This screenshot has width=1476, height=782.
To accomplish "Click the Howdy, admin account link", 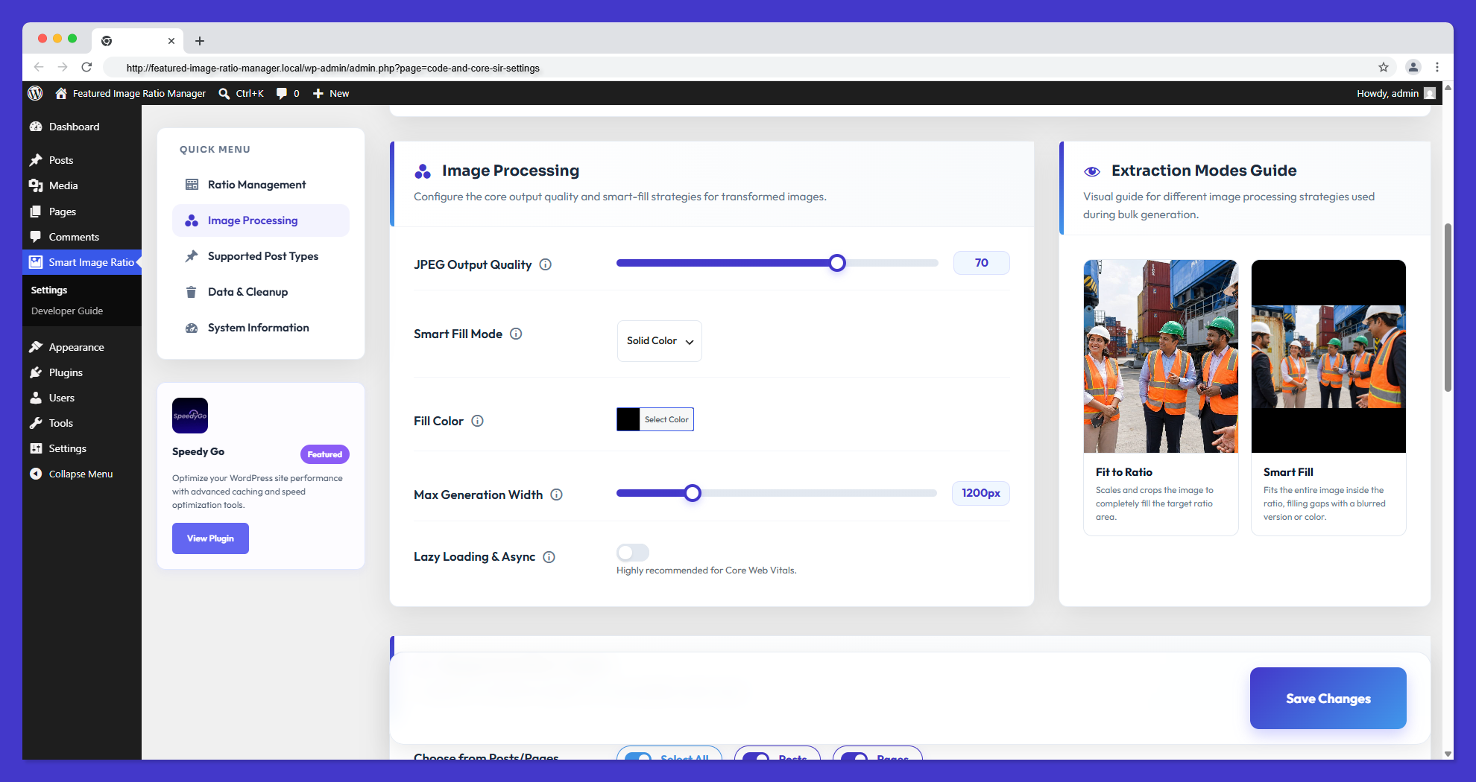I will click(x=1395, y=93).
